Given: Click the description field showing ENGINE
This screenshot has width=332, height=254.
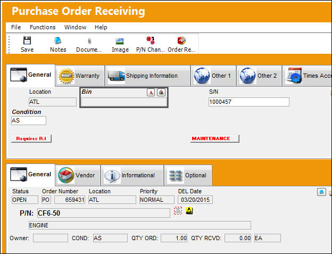Looking at the screenshot, I should (140, 225).
